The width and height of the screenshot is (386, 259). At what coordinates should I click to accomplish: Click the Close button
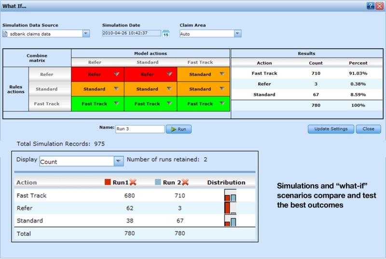click(368, 129)
